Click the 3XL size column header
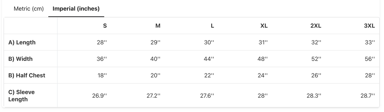 (x=369, y=26)
